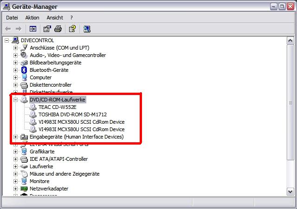Click the Audio controller speaker icon
The height and width of the screenshot is (209, 297).
coord(24,55)
